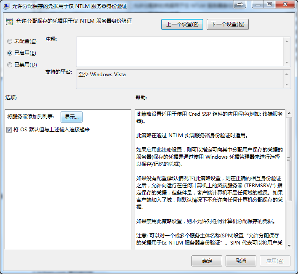Click the comment box scroll-up arrow
298x274 pixels.
[287, 41]
